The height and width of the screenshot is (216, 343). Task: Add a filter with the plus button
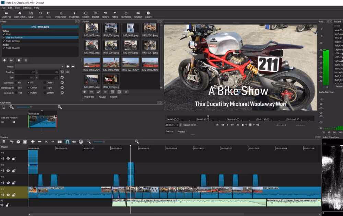point(4,60)
